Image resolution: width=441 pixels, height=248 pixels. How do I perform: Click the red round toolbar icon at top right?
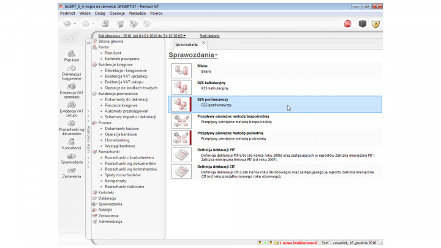[x=348, y=24]
